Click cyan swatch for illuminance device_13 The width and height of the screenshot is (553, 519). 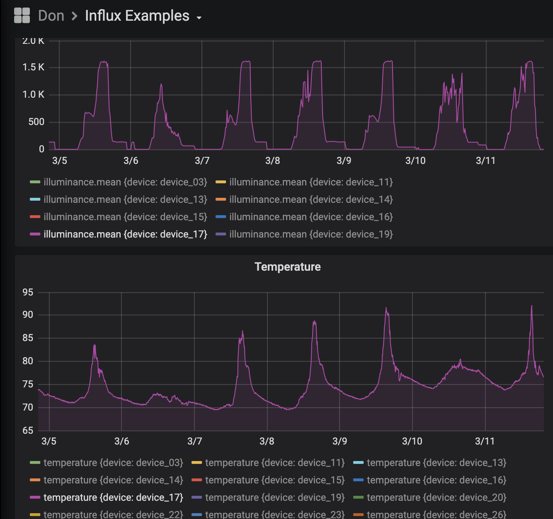click(35, 199)
